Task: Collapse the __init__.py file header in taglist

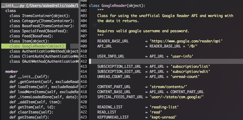Action: [40, 6]
